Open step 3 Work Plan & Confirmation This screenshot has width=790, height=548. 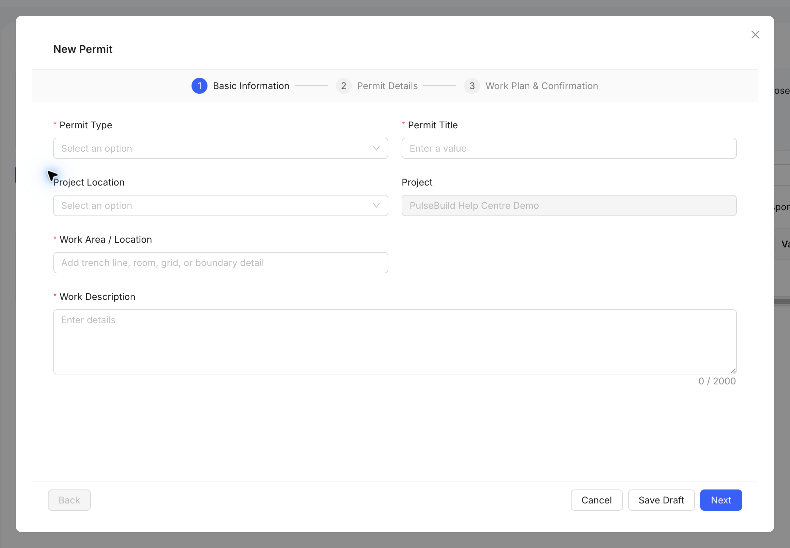tap(531, 86)
